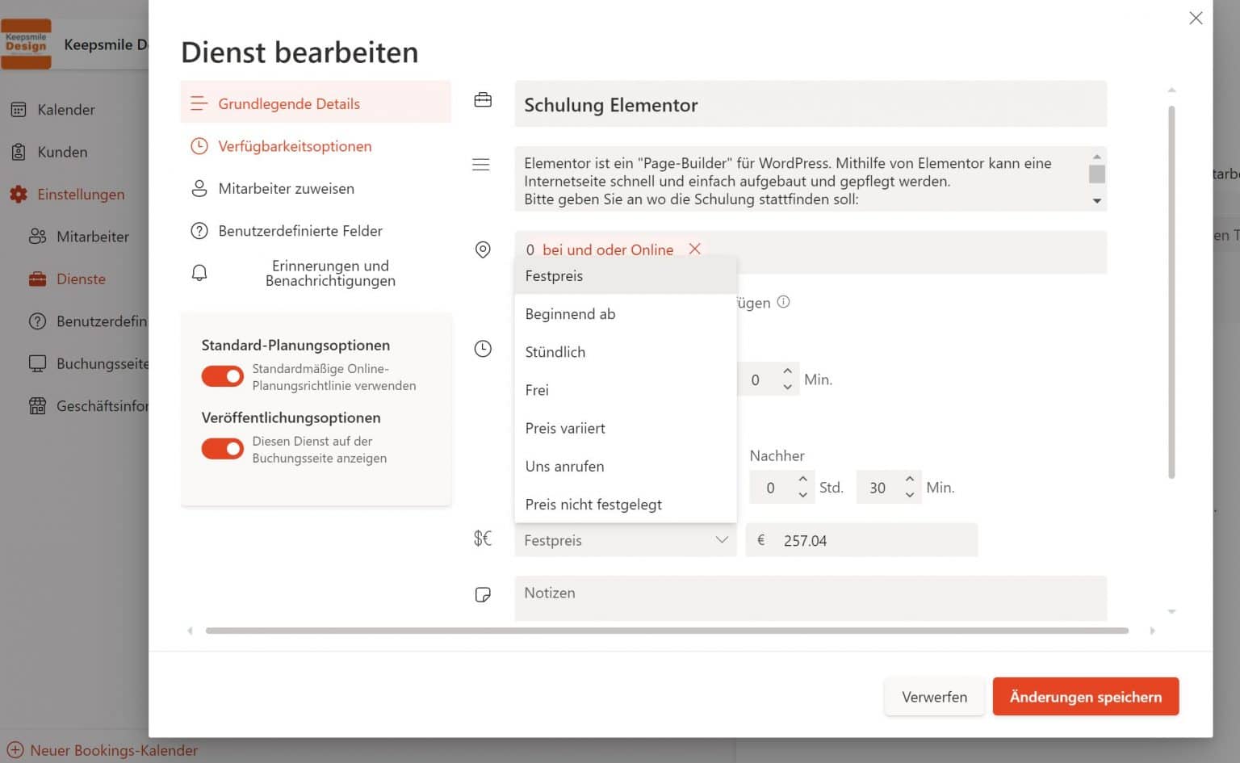
Task: Click the Nachher minutes field showing 30
Action: tap(878, 488)
